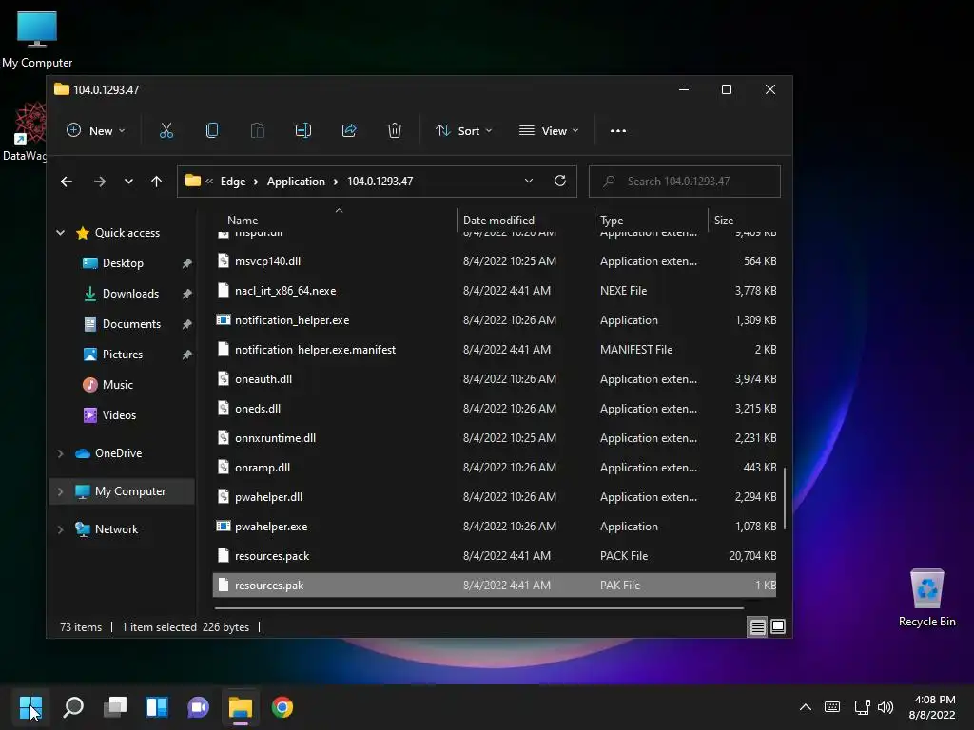Click the vertical scrollbar of file list
This screenshot has height=730, width=974.
[x=785, y=498]
